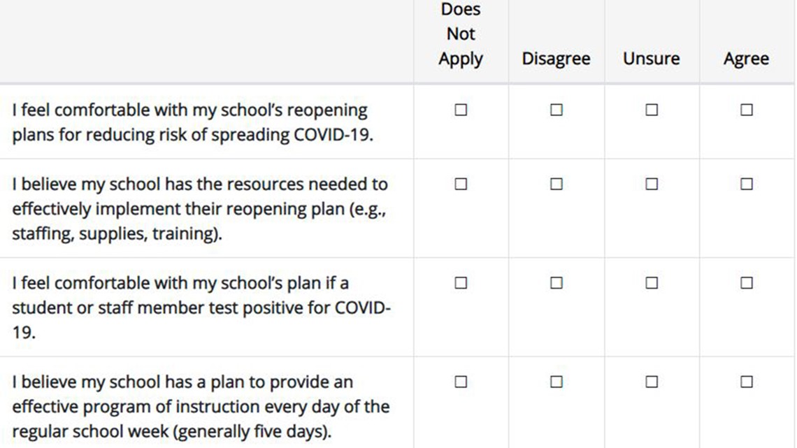This screenshot has height=448, width=797.
Task: Tick Disagree for test positive plan statement
Action: pos(556,283)
